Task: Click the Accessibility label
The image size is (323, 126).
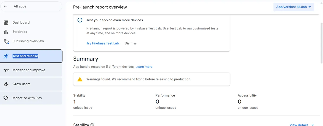Action: pos(247,95)
